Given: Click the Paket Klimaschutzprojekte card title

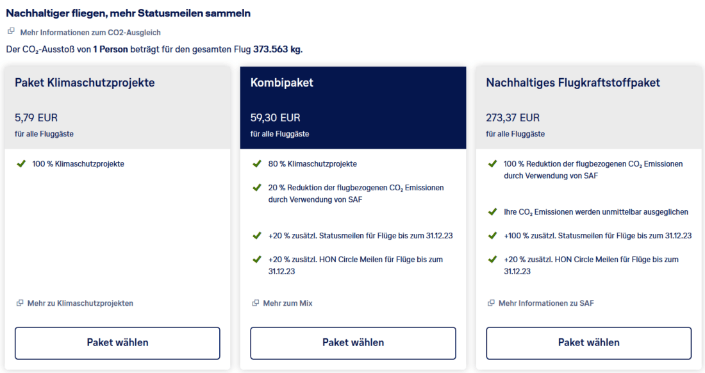Looking at the screenshot, I should click(85, 83).
